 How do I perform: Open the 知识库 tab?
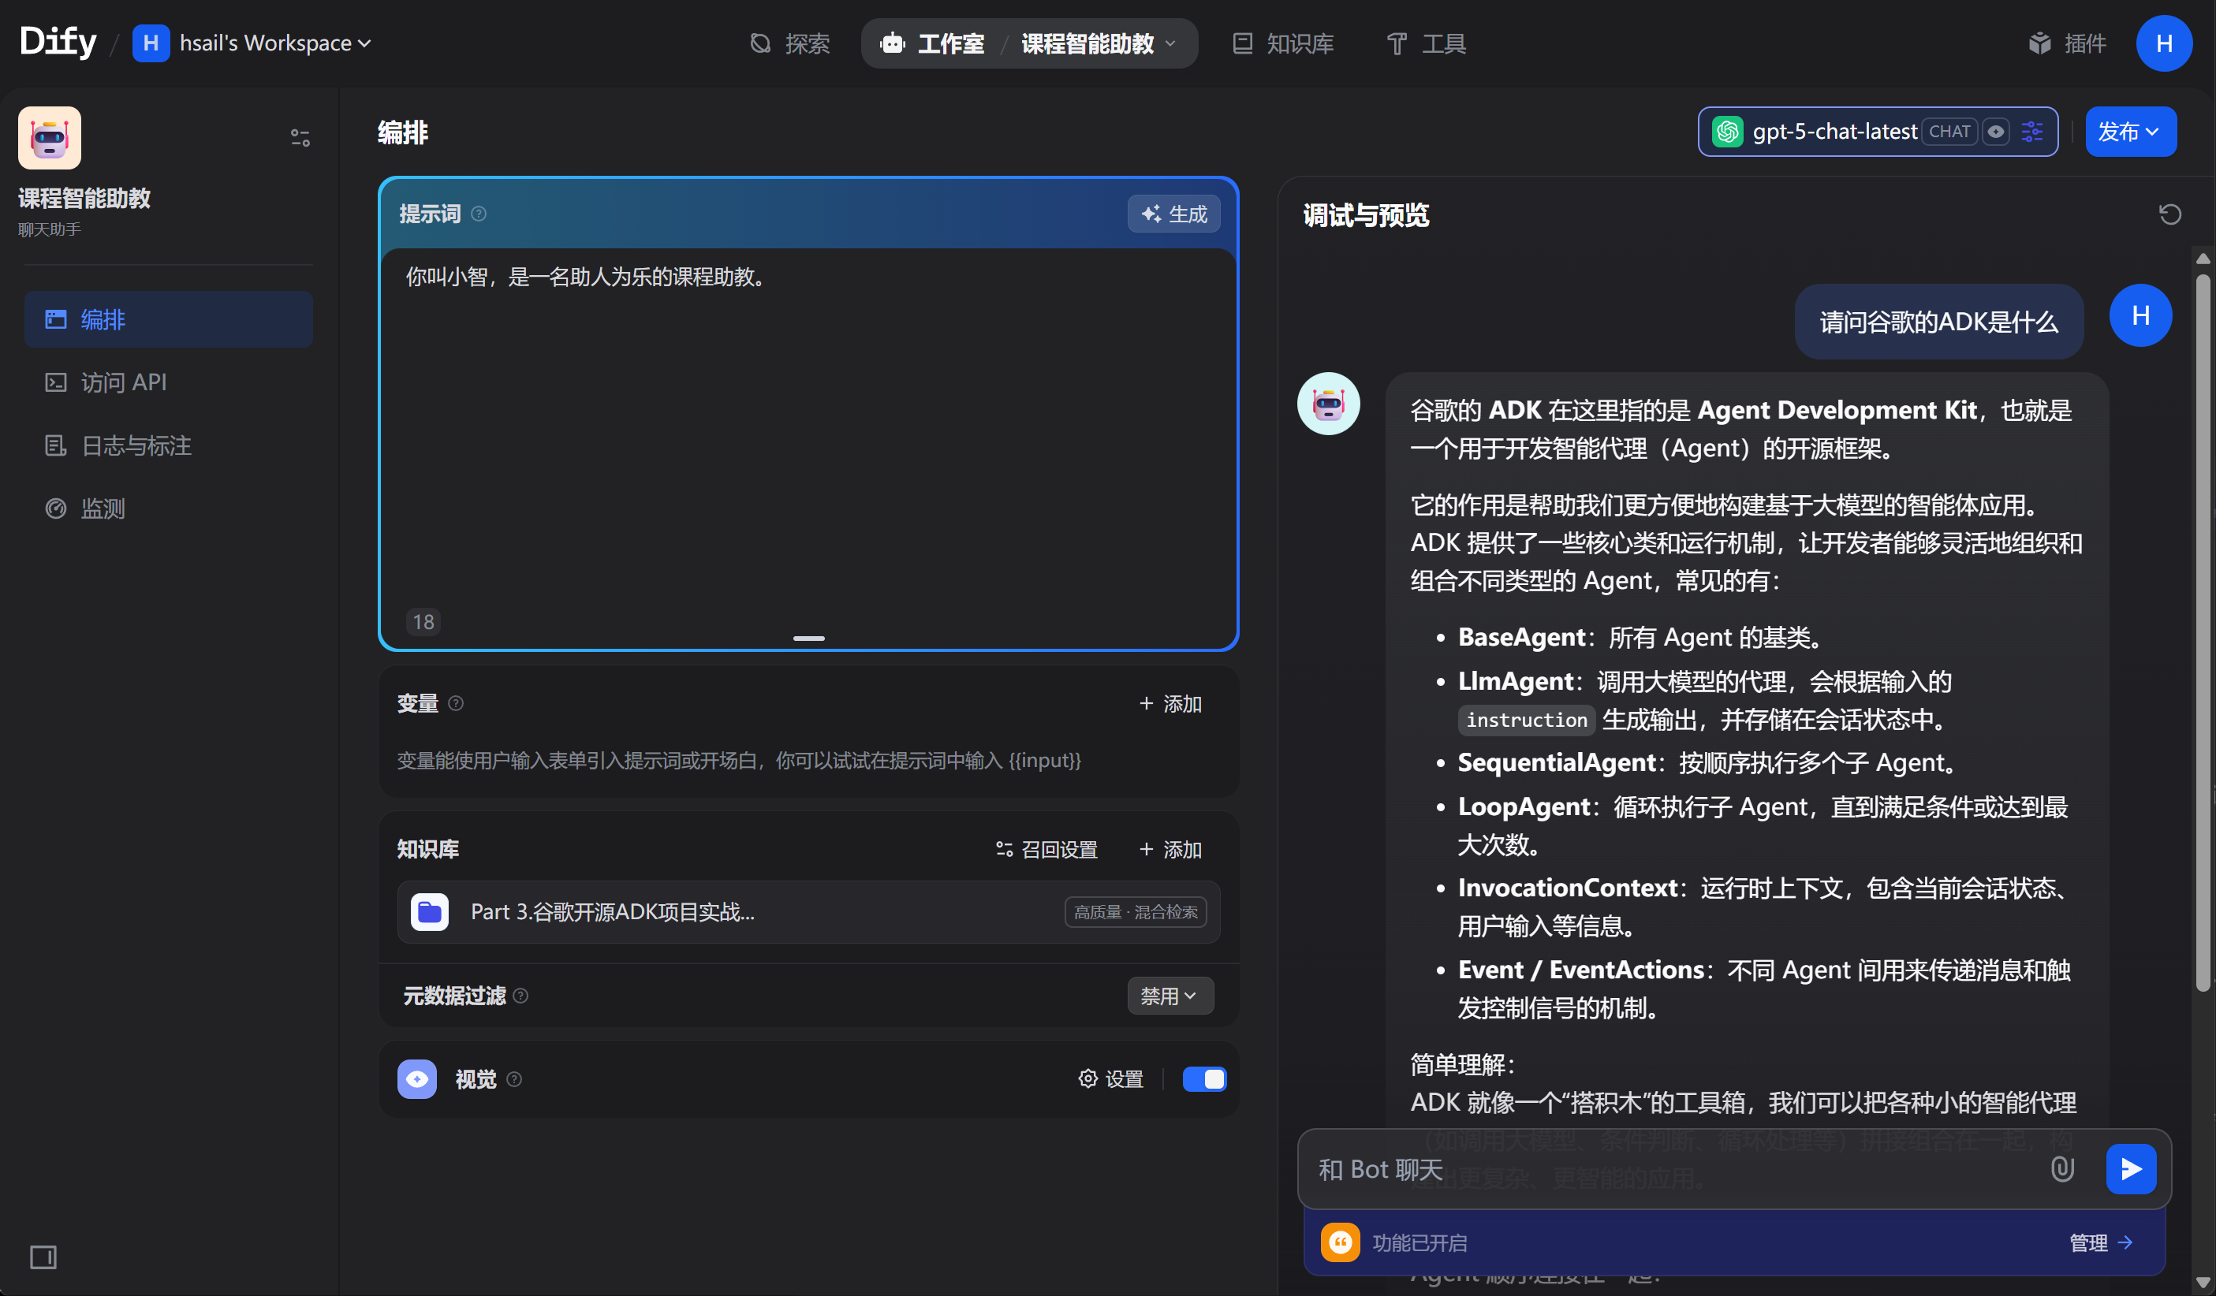click(1283, 43)
